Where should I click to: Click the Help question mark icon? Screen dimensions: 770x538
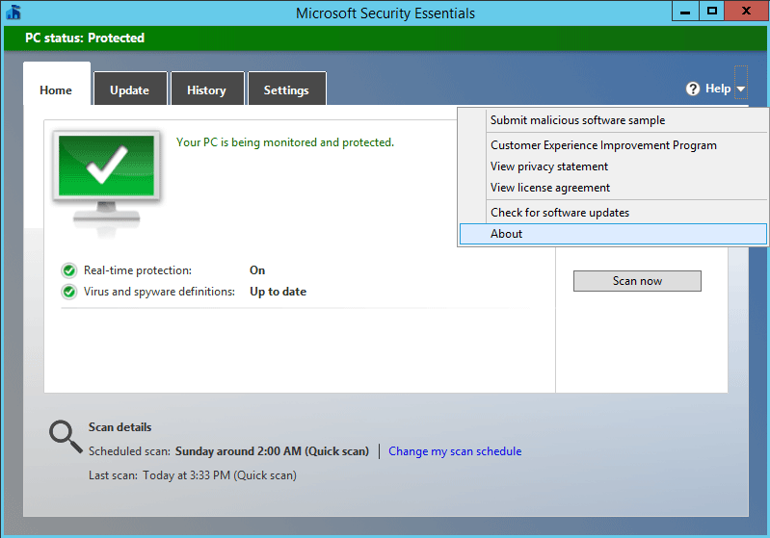[x=693, y=89]
